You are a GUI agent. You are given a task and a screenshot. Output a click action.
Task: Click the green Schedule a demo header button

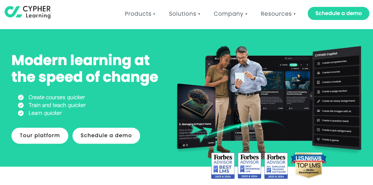pyautogui.click(x=339, y=13)
